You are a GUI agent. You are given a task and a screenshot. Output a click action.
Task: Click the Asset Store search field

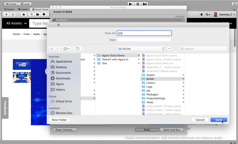tap(40, 23)
